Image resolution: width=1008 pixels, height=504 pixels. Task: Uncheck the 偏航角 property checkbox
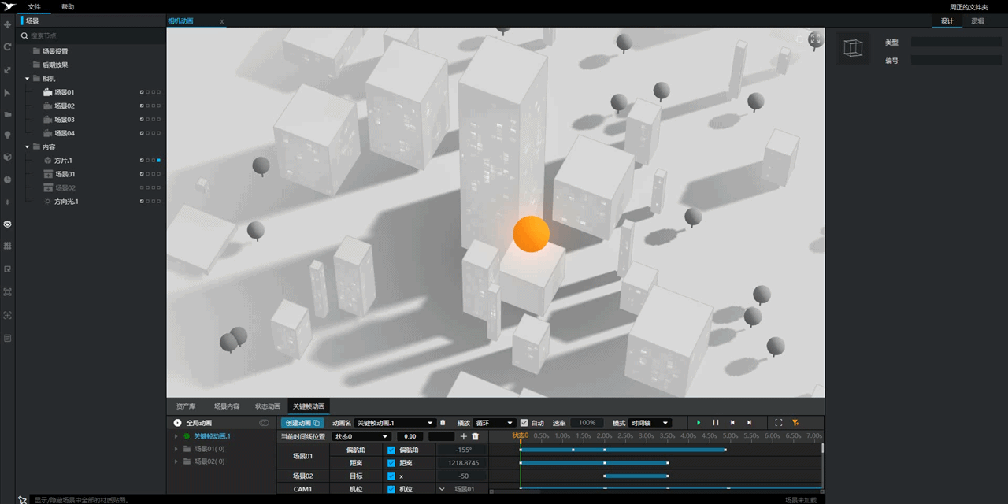tap(391, 450)
